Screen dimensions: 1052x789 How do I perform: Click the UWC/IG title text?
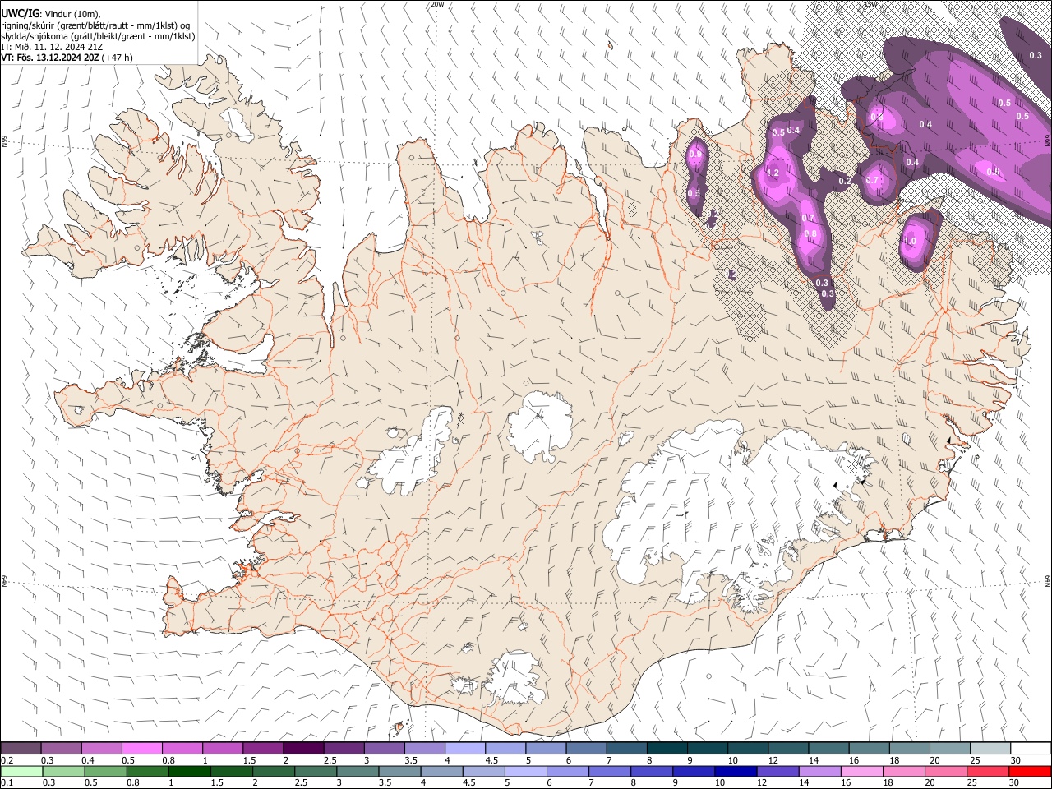20,13
